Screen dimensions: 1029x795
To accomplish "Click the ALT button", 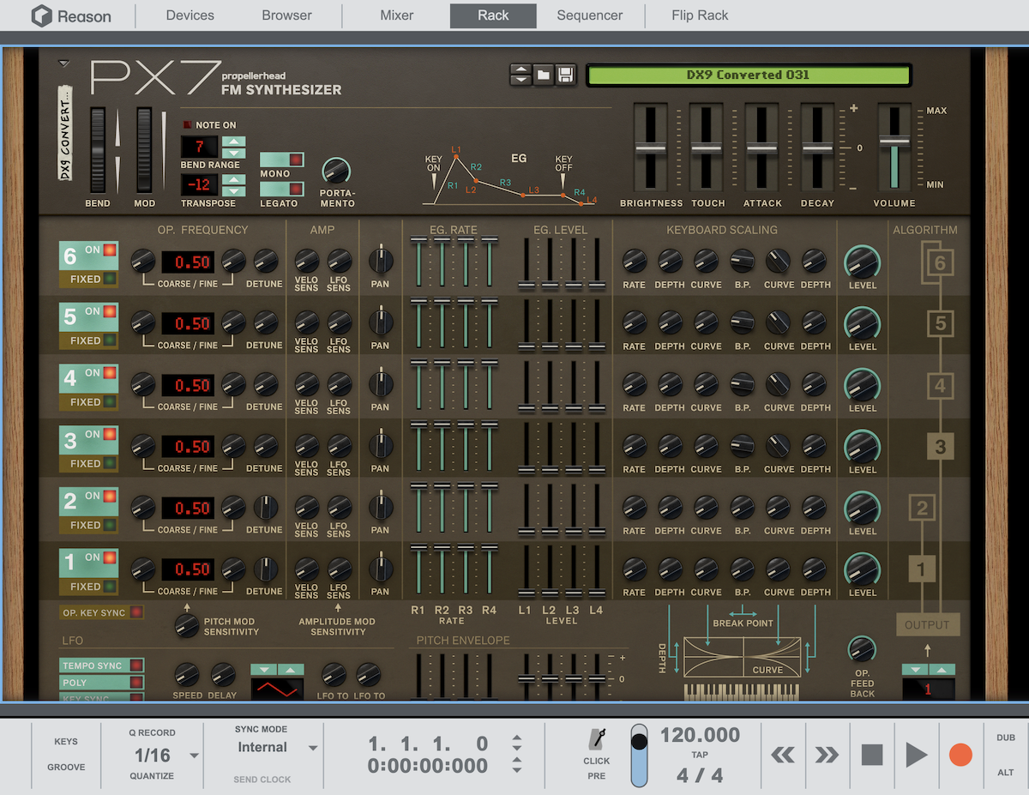I will pos(1006,773).
